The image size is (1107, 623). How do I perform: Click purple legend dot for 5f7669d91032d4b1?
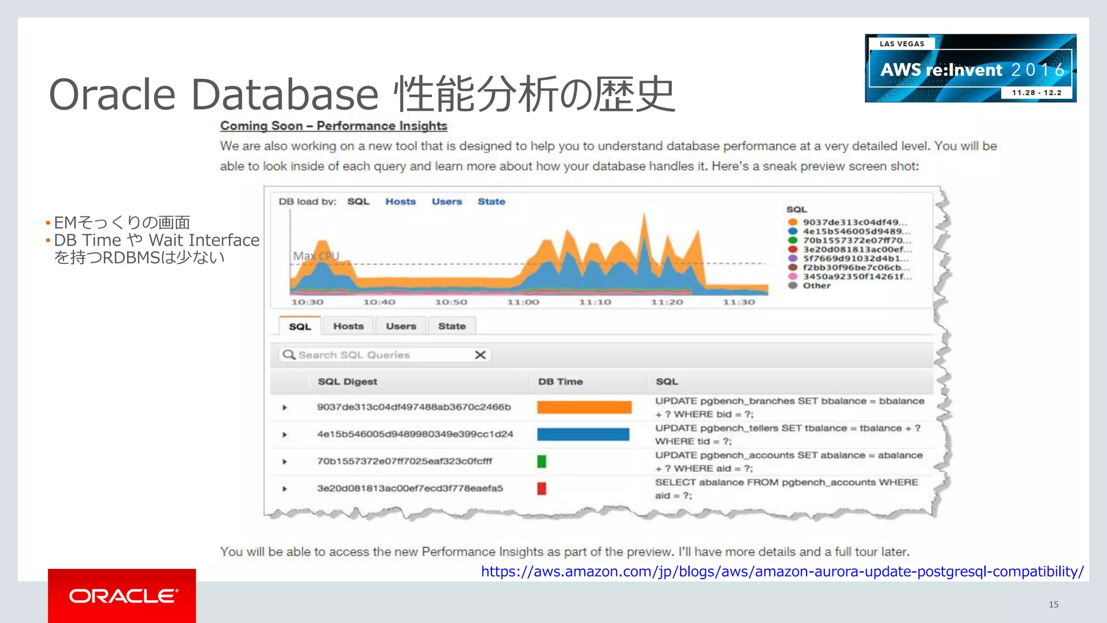pos(792,258)
